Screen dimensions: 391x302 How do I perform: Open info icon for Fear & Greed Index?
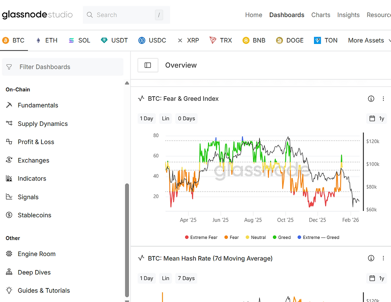pos(371,99)
